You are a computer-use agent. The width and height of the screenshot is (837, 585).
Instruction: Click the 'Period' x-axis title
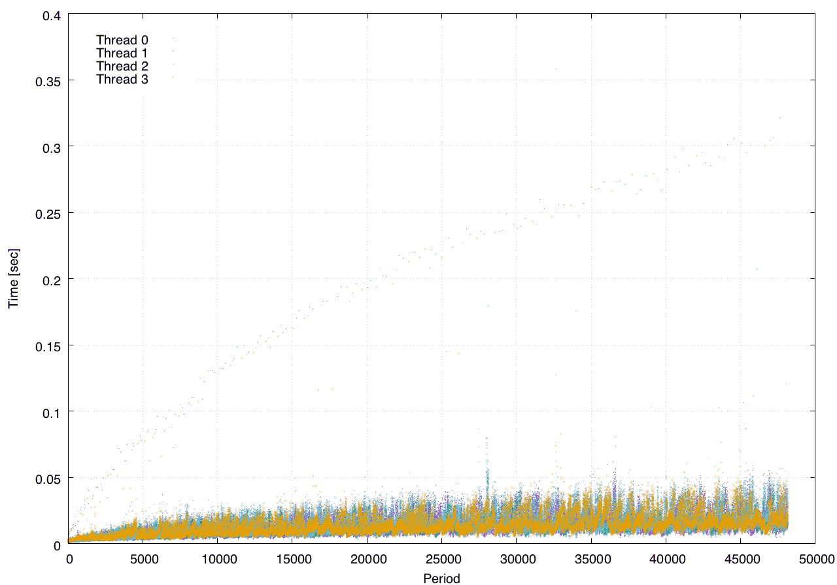pos(441,578)
